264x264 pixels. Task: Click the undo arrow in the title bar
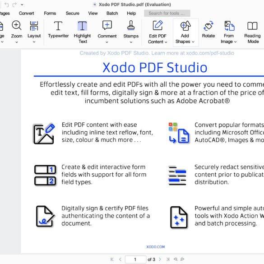point(7,5)
